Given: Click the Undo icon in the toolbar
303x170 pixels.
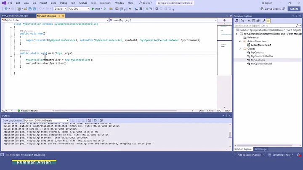Looking at the screenshot, I should click(x=40, y=9).
